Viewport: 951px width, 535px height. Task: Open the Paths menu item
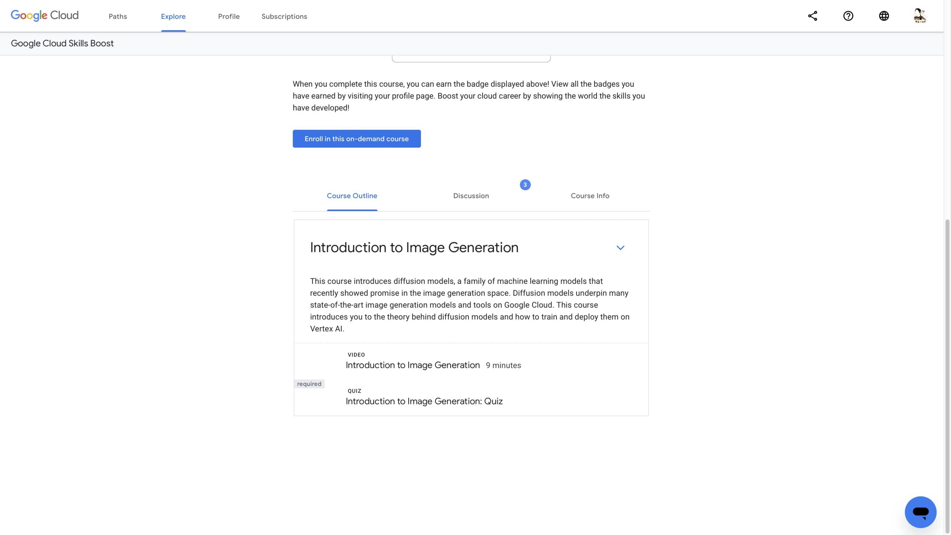coord(118,16)
